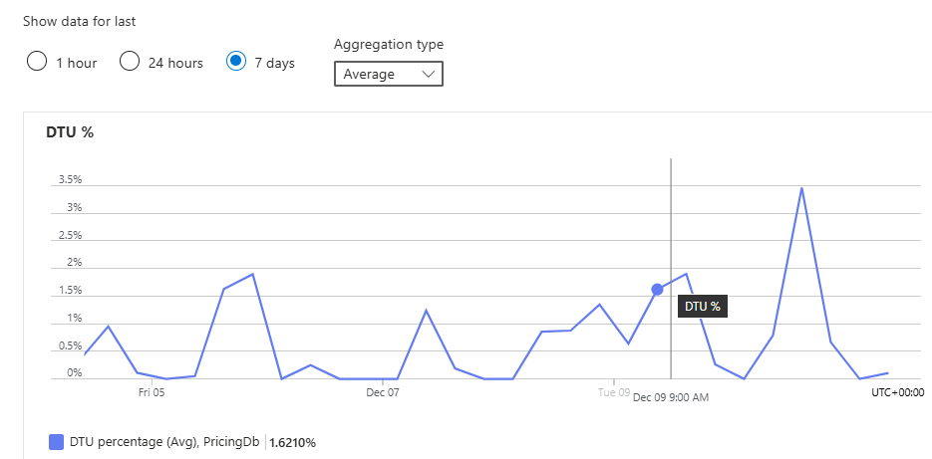
Task: Click the Tue 09 axis date label
Action: click(613, 392)
